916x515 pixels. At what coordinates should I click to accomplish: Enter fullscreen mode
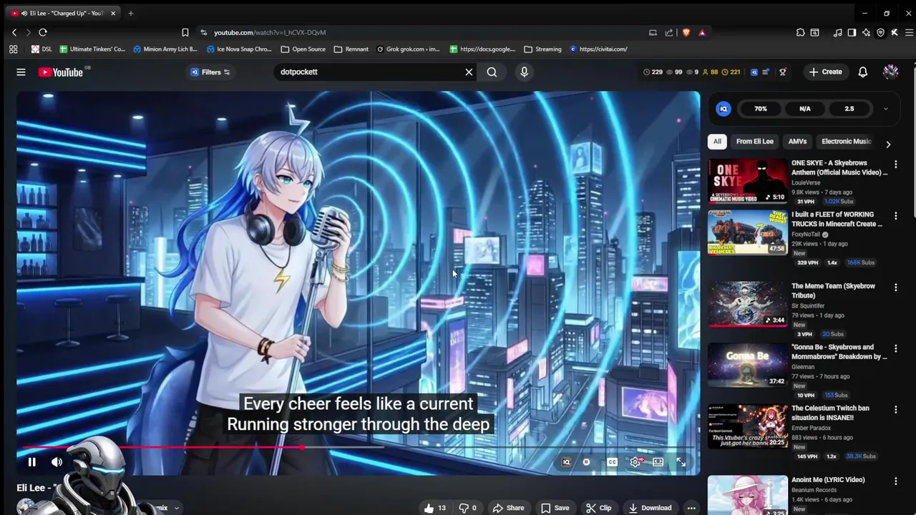coord(681,462)
